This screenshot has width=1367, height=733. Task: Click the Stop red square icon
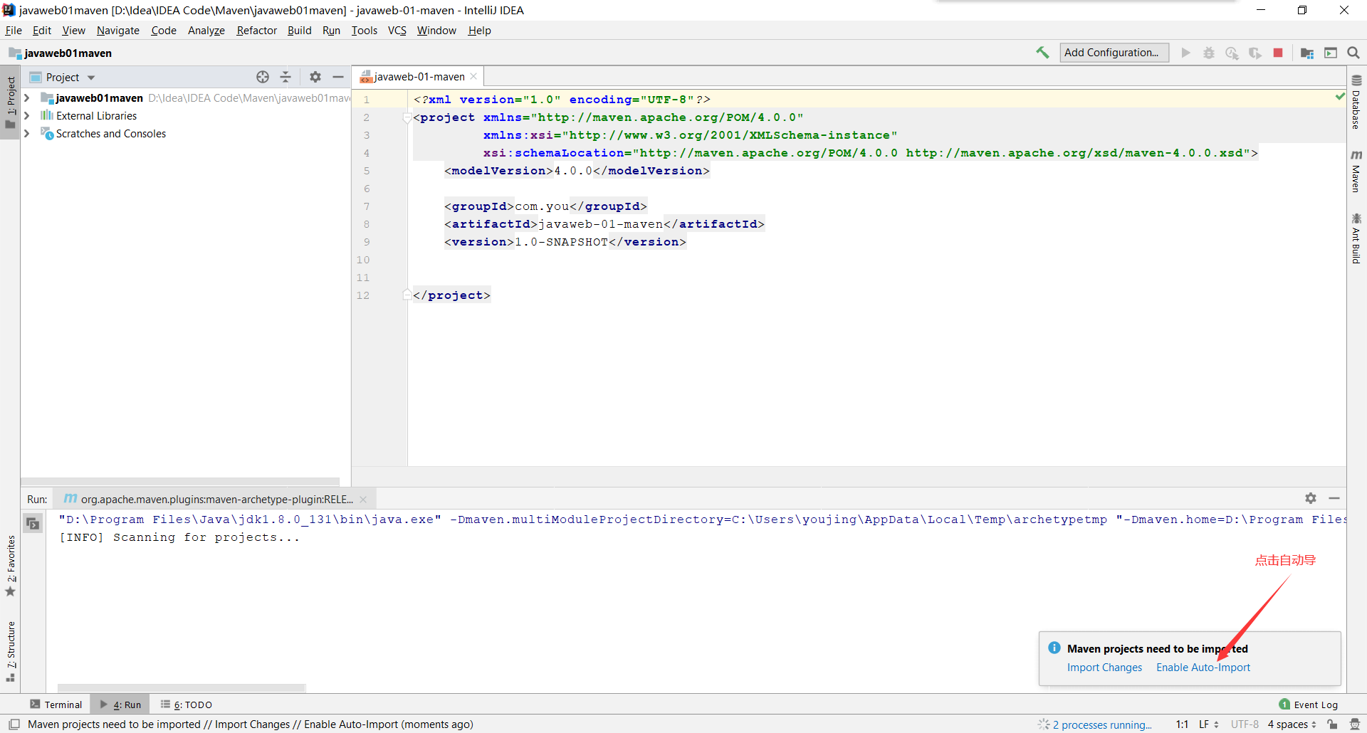tap(1278, 53)
